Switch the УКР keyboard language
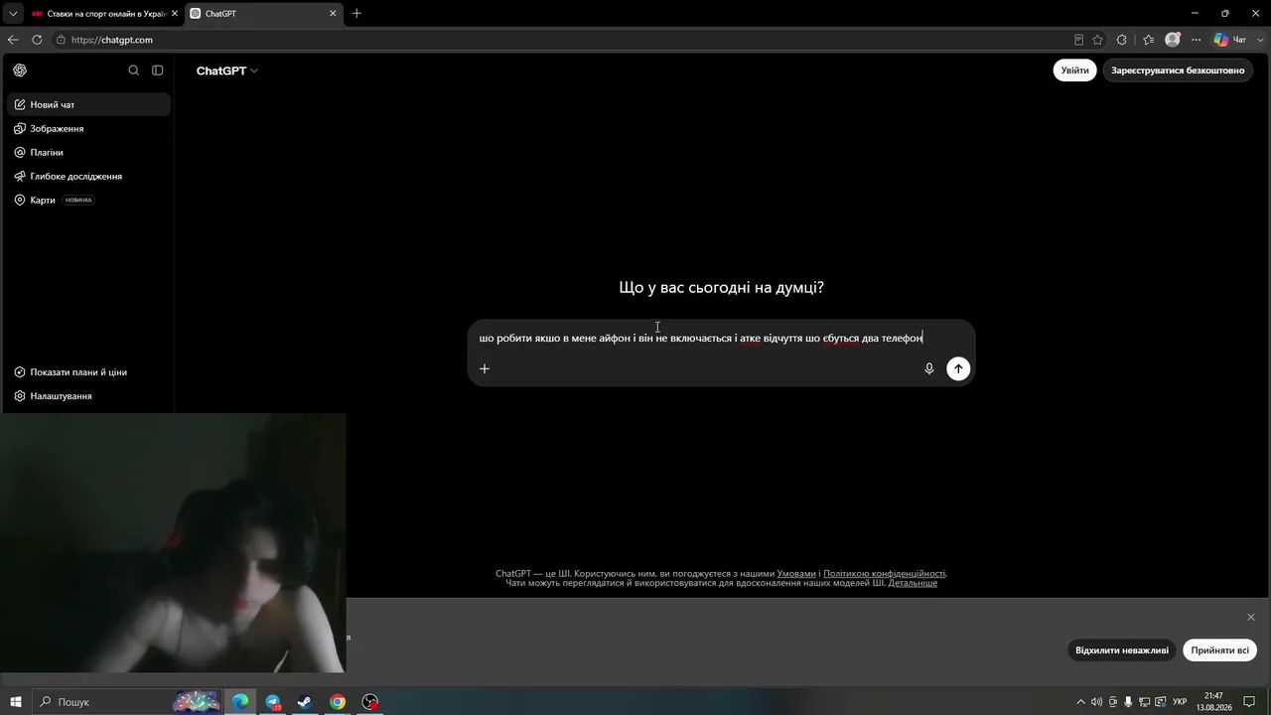The height and width of the screenshot is (715, 1271). click(1180, 702)
